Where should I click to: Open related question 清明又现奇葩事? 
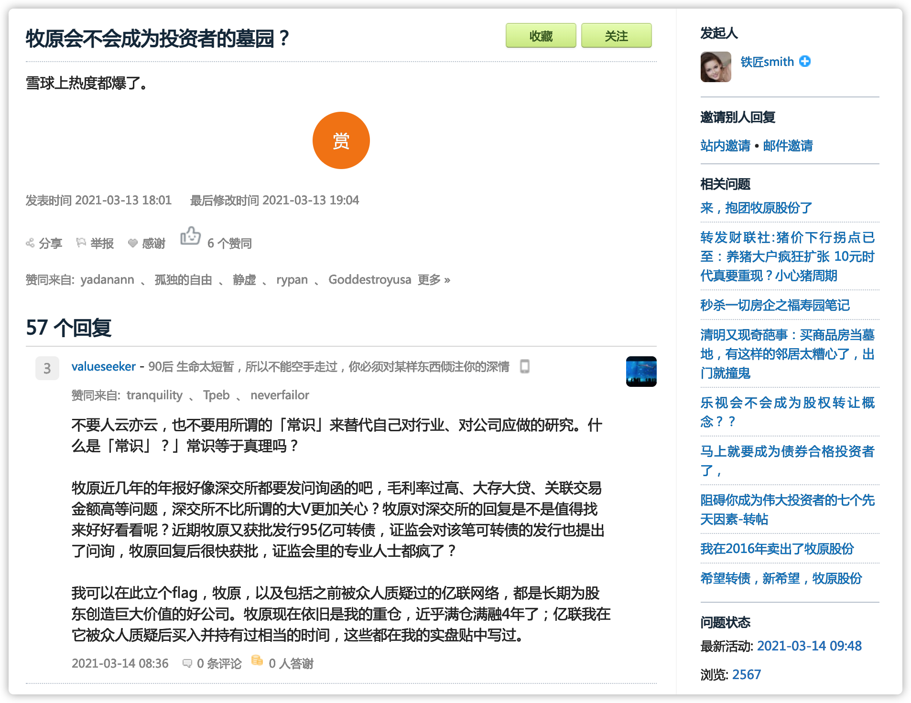pos(787,354)
